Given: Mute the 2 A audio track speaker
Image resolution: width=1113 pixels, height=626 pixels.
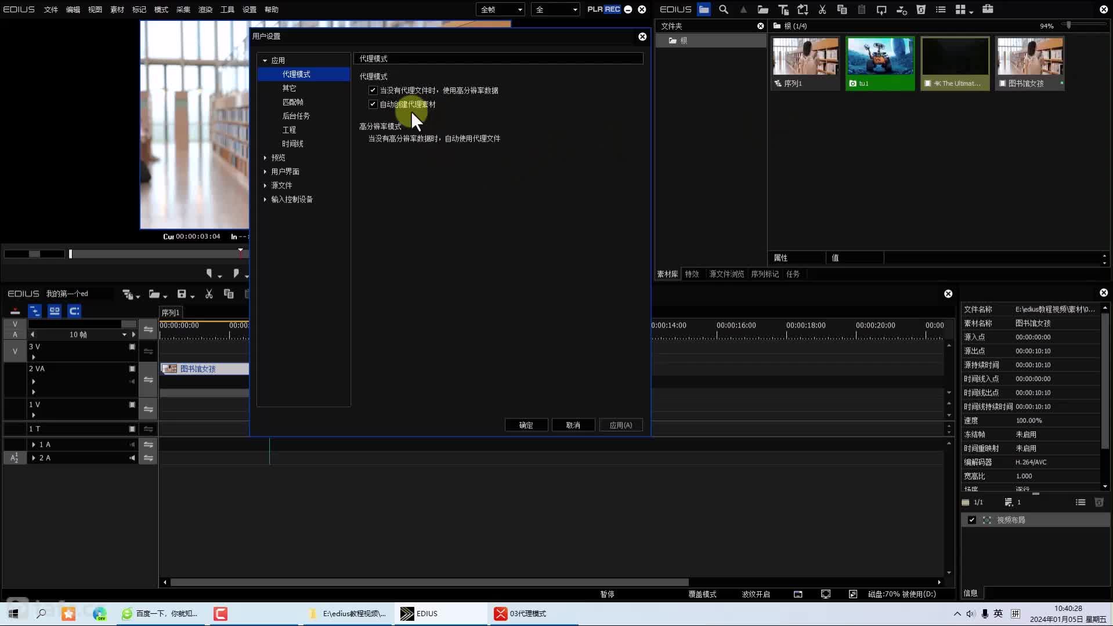Looking at the screenshot, I should point(132,458).
